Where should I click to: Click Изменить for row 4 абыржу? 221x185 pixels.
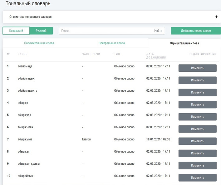[x=197, y=105]
